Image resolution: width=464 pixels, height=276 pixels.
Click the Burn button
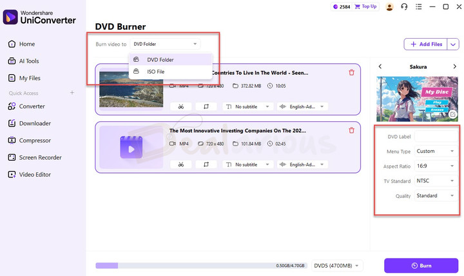click(421, 266)
